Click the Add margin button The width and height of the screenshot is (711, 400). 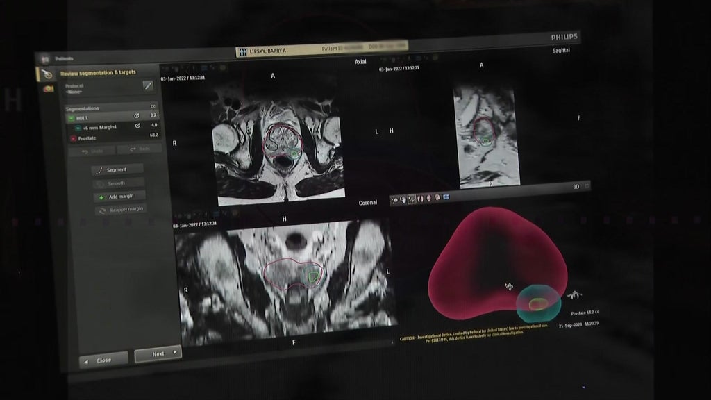[119, 197]
